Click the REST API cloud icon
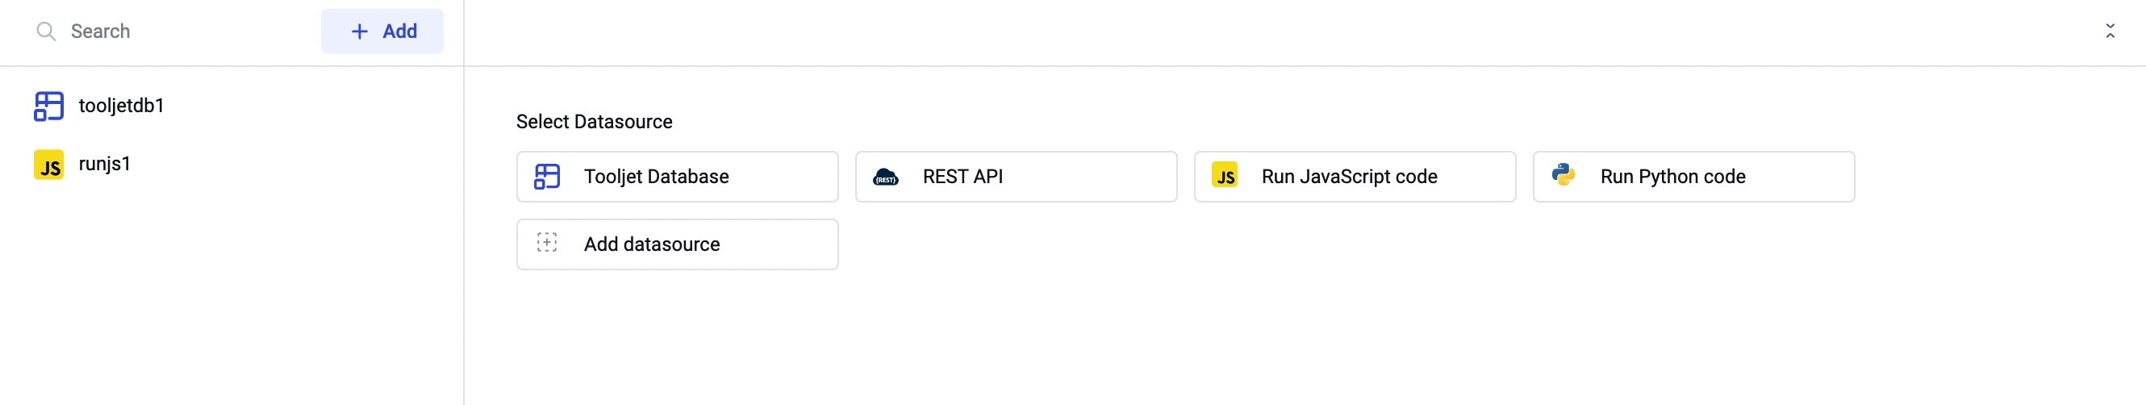This screenshot has width=2146, height=405. pos(885,177)
